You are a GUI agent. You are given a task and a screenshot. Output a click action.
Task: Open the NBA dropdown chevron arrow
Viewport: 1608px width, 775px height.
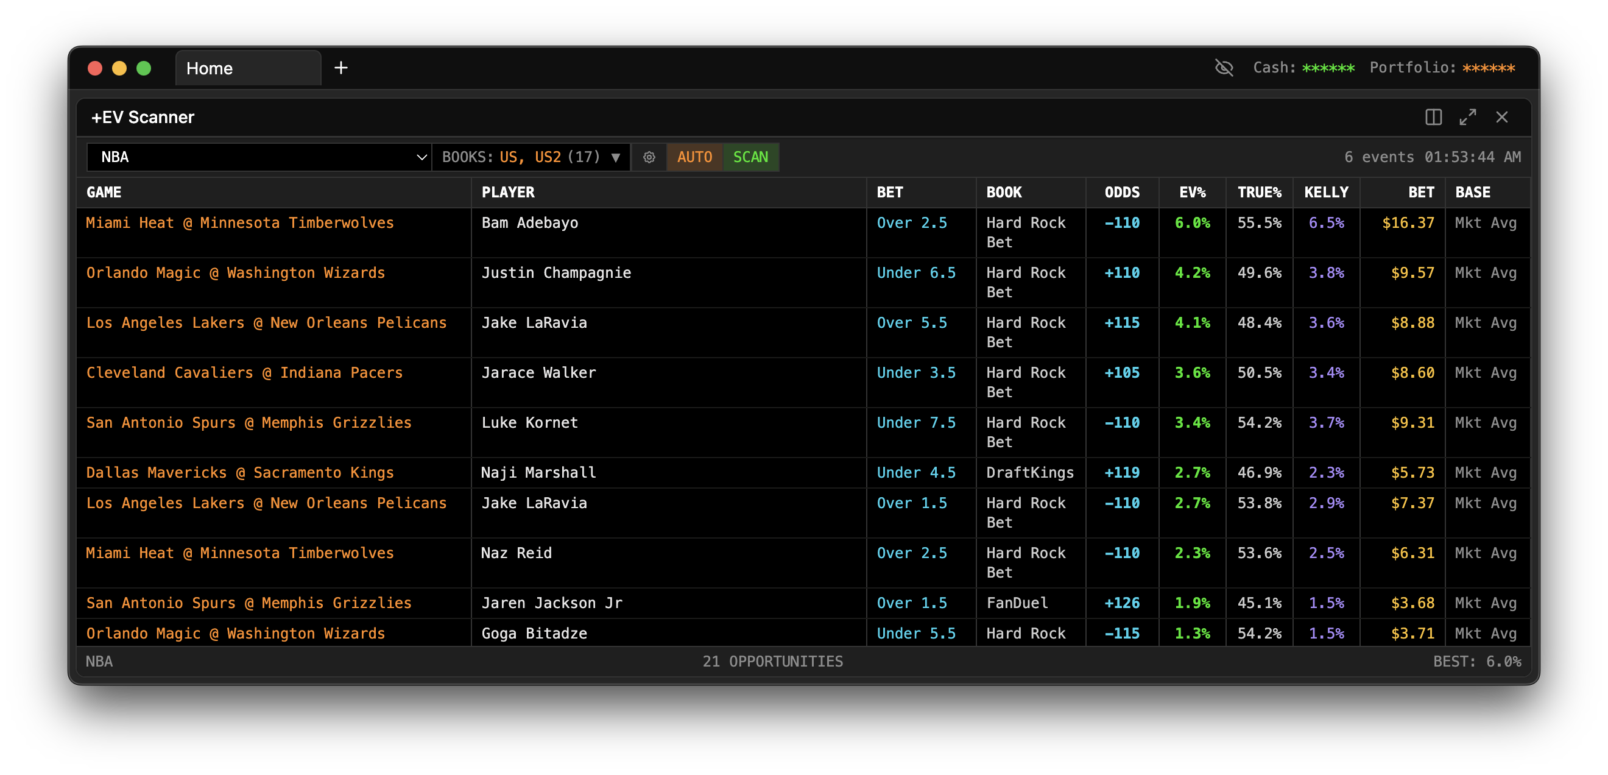[420, 157]
